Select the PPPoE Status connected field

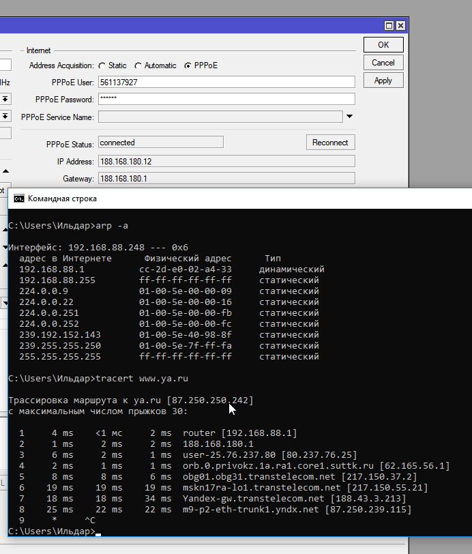(160, 143)
